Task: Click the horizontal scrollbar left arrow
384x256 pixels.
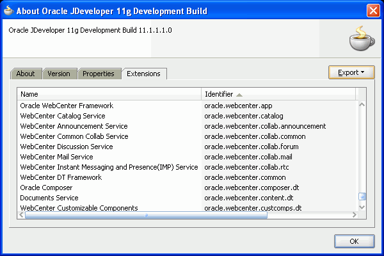Action: click(21, 215)
